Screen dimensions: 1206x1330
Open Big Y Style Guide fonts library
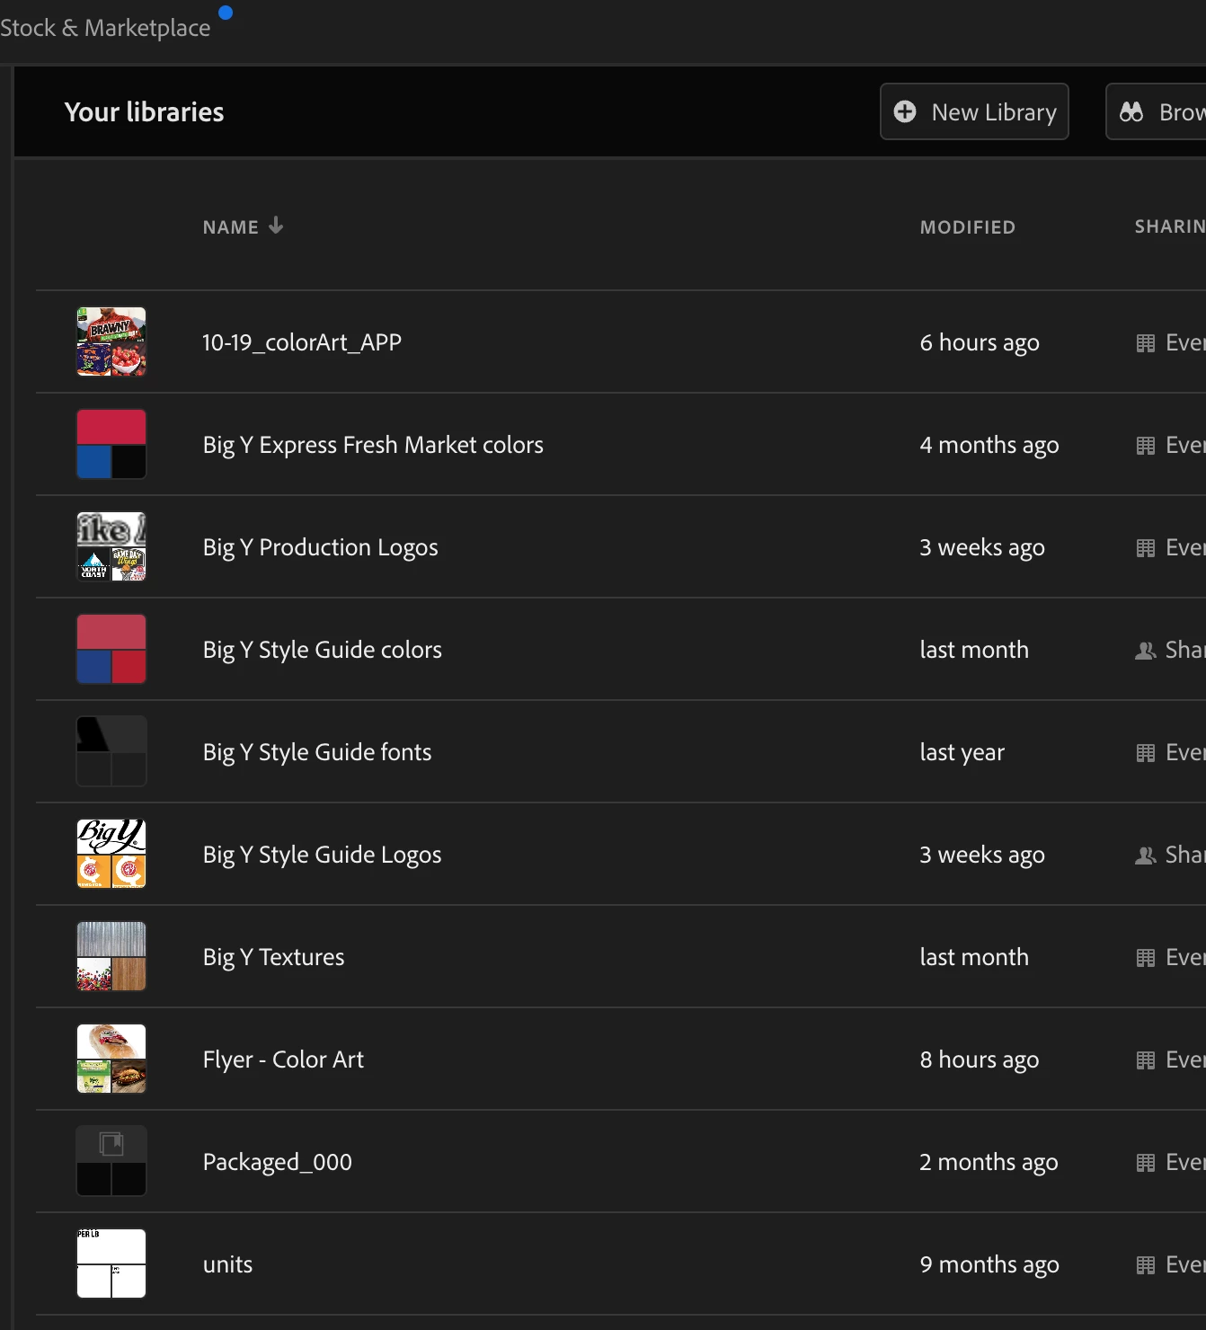[317, 752]
